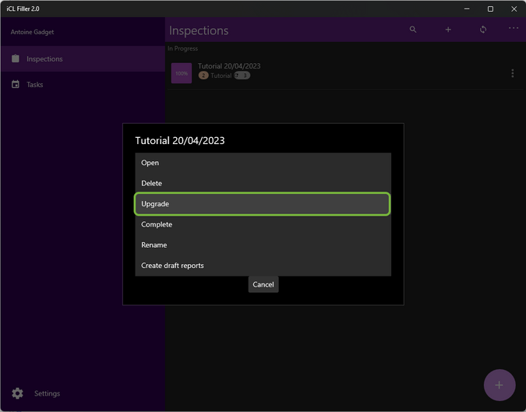The height and width of the screenshot is (412, 526).
Task: Open the Tutorial 20/04/2023 inspection row
Action: click(345, 72)
